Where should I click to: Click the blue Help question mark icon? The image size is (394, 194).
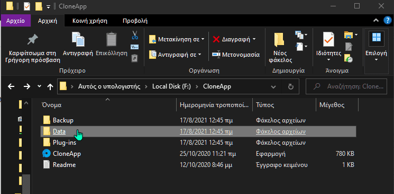[387, 21]
